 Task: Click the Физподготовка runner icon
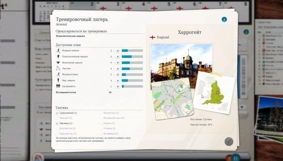pyautogui.click(x=58, y=74)
